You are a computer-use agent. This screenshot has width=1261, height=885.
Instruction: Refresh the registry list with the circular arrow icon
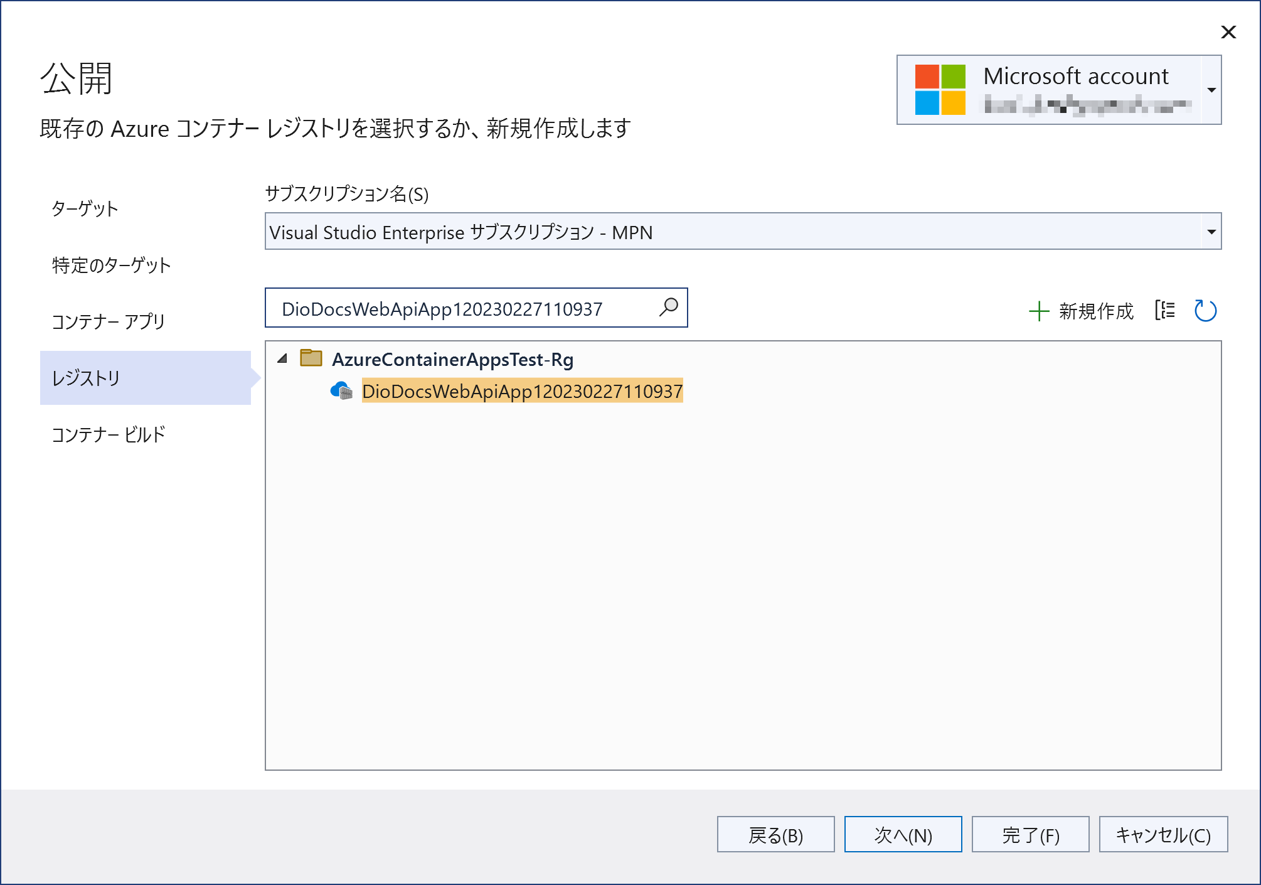[1205, 310]
